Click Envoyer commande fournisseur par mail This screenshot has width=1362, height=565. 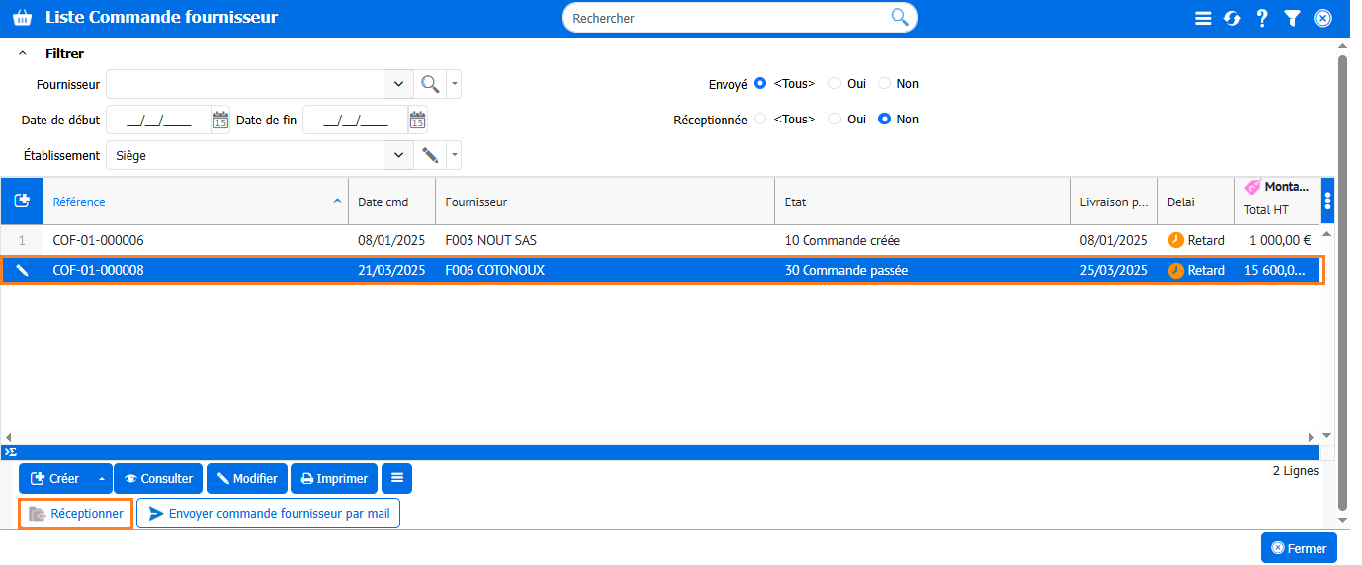268,514
